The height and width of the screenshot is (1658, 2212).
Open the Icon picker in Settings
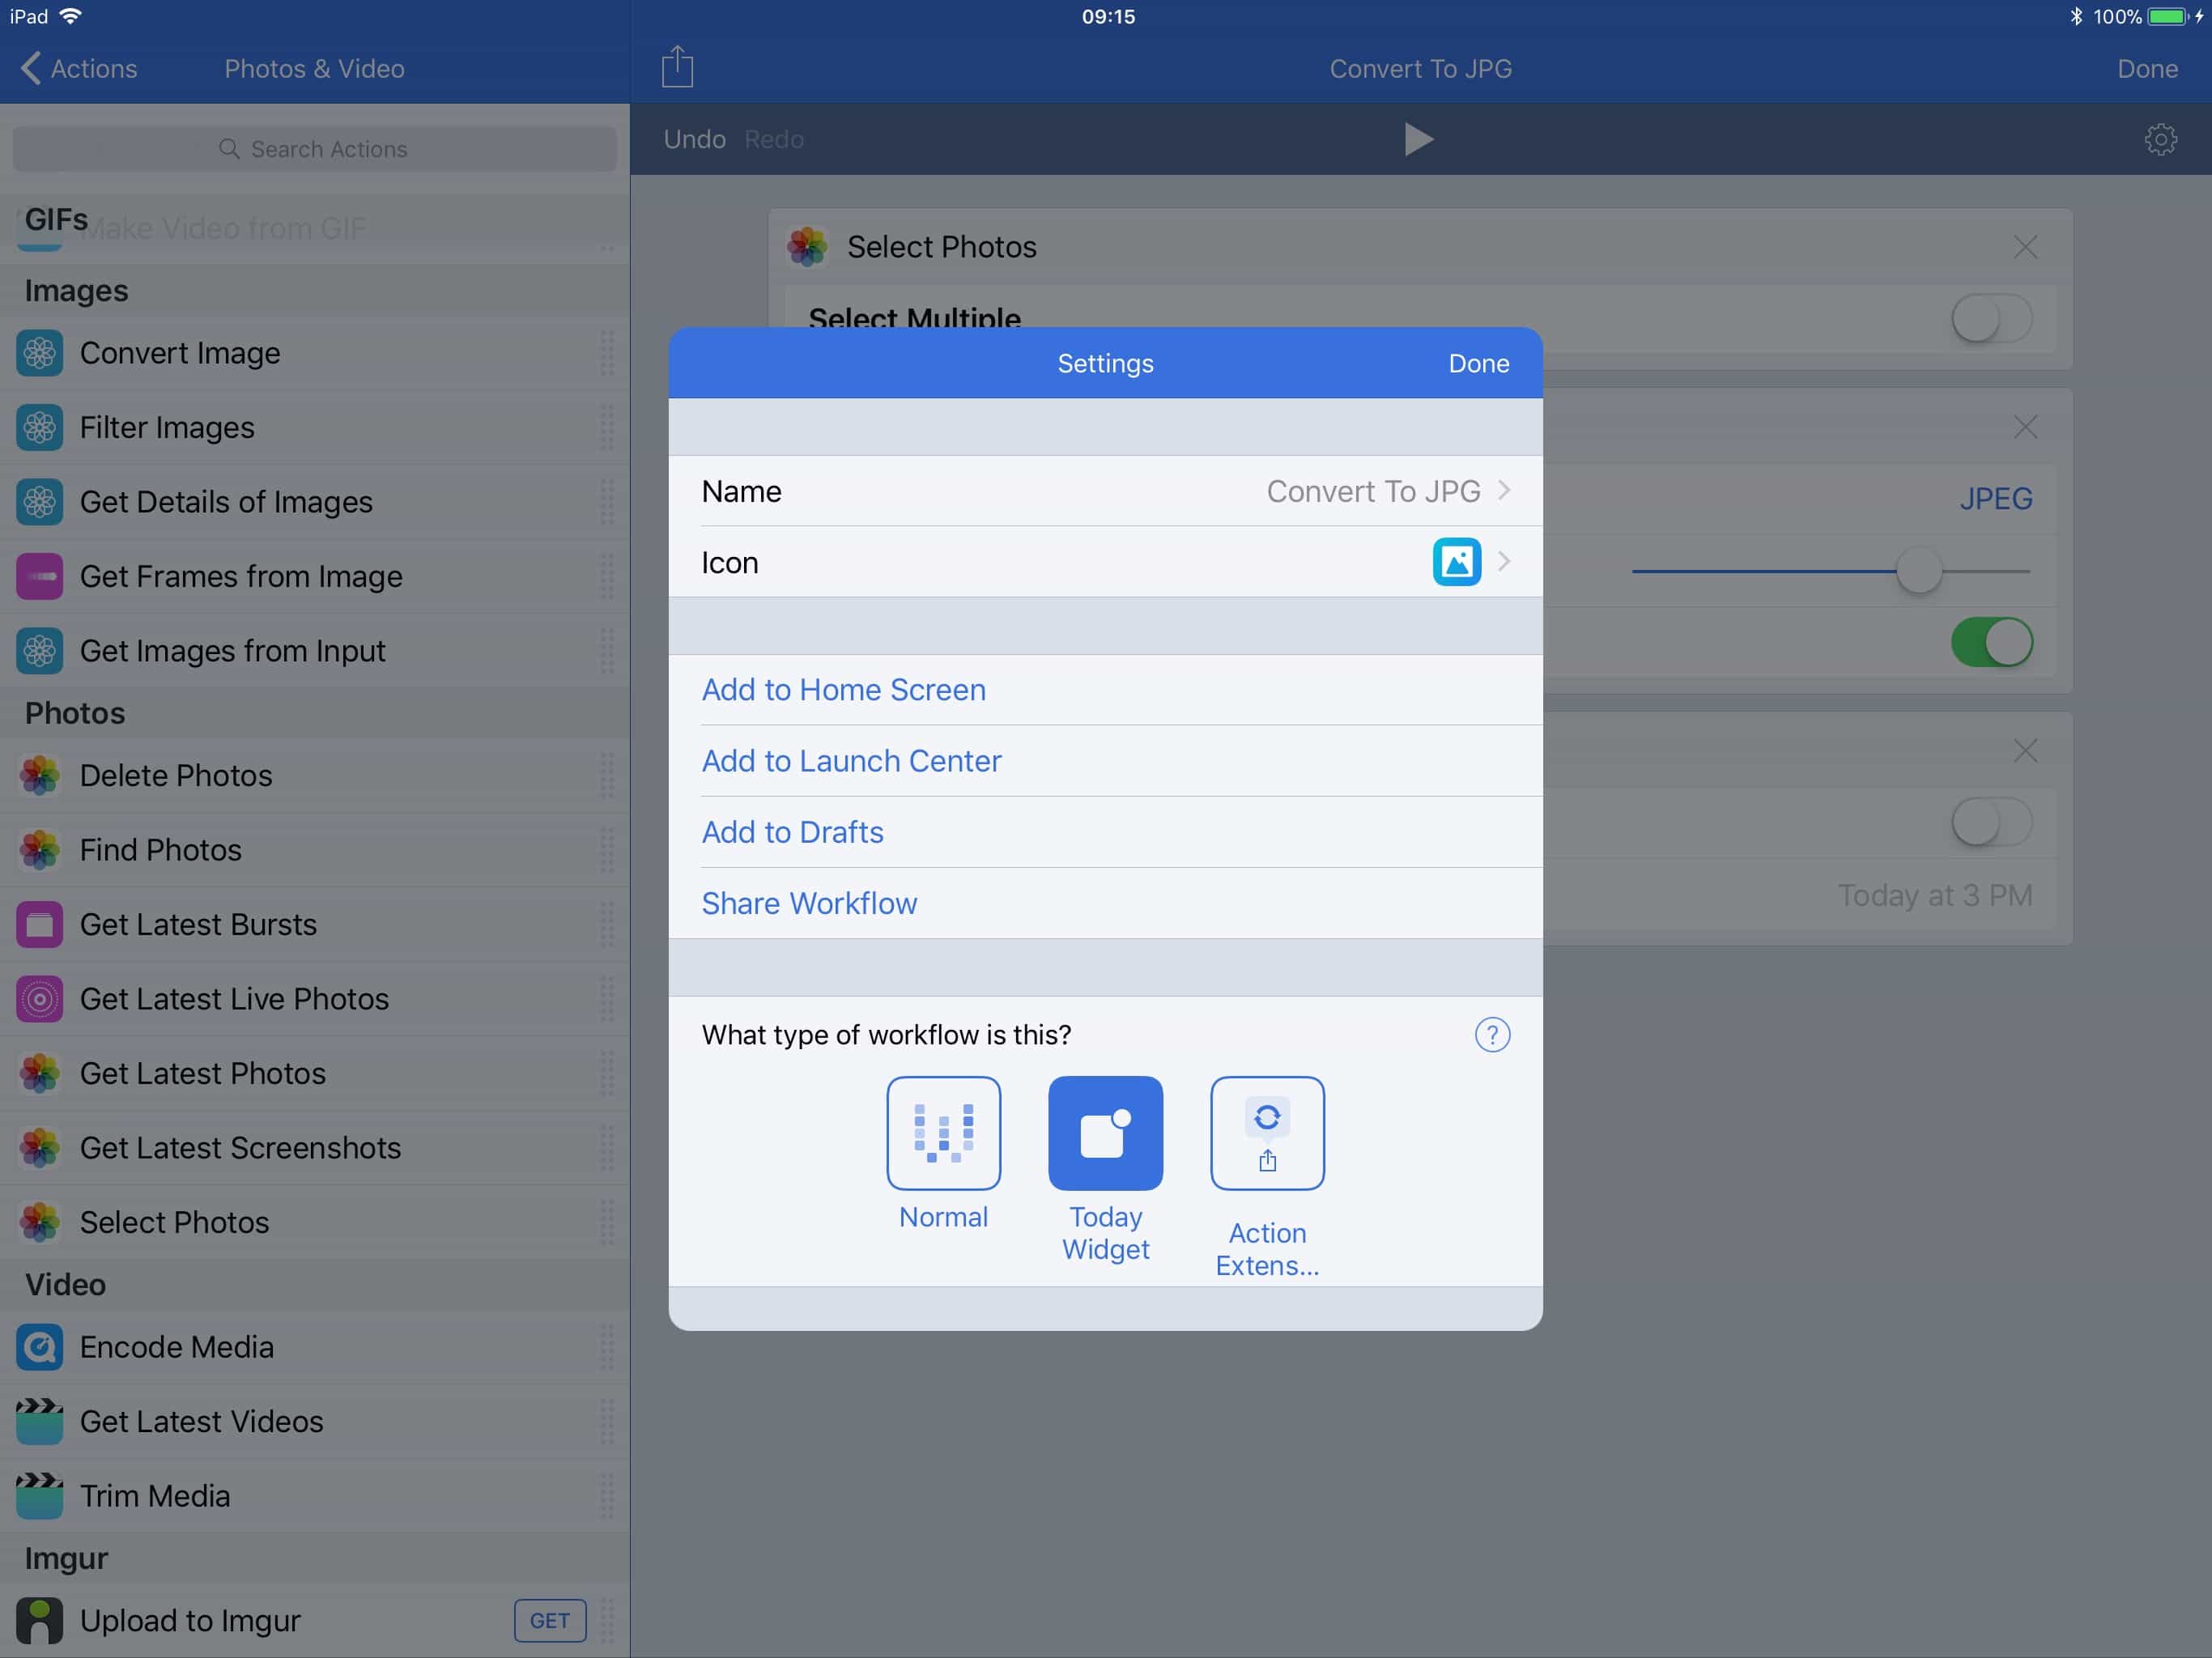(x=1457, y=562)
